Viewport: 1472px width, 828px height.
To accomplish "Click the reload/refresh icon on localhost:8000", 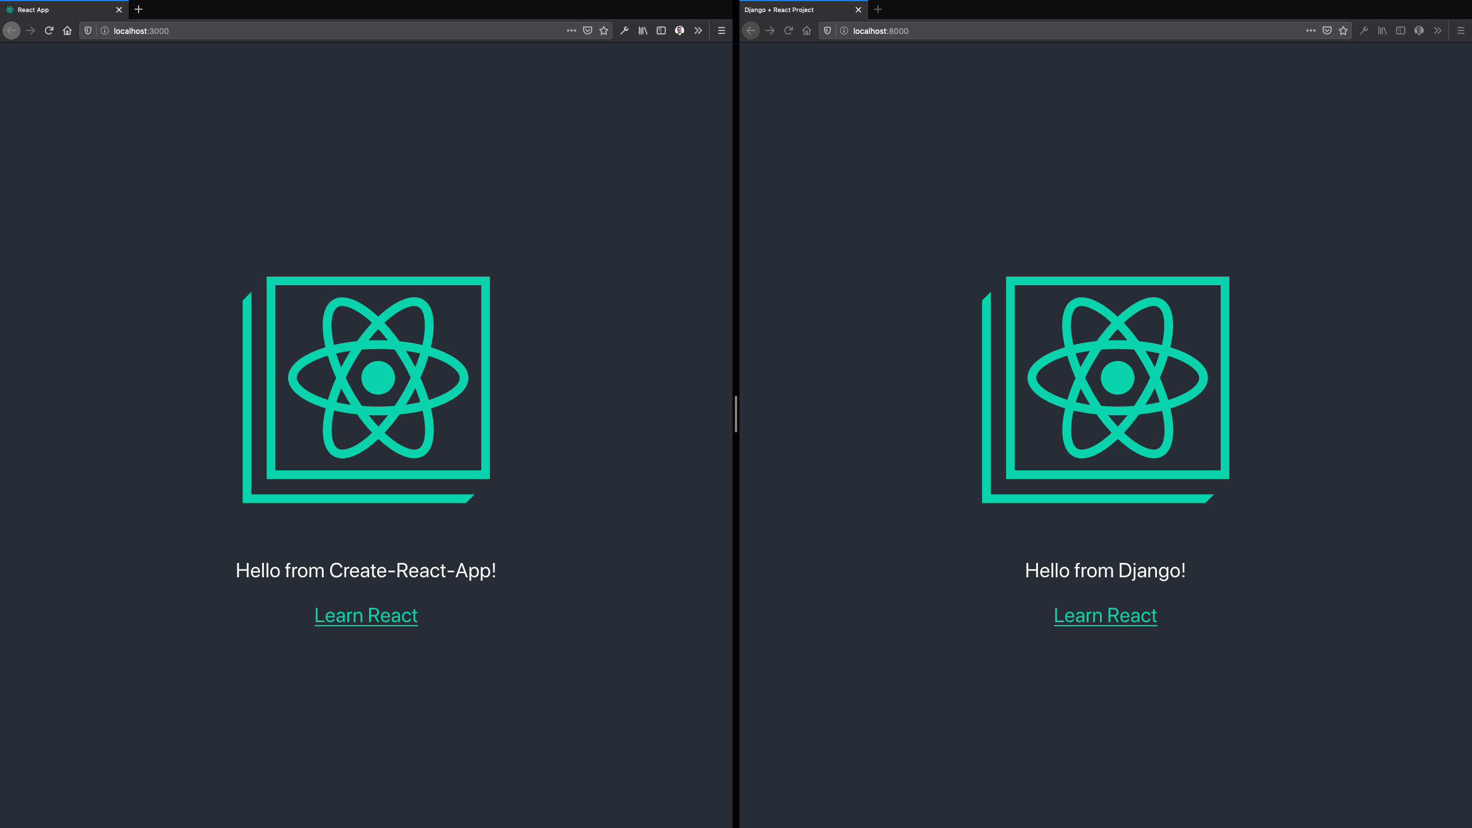I will 788,30.
